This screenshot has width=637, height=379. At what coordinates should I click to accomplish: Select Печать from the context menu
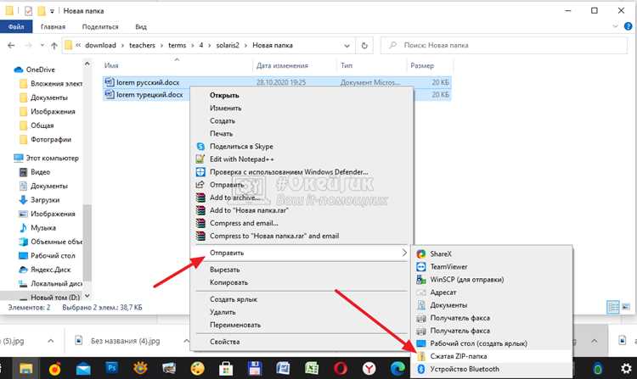click(221, 134)
